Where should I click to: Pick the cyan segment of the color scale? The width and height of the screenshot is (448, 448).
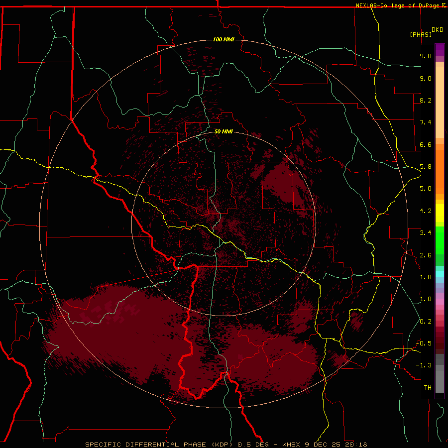(440, 274)
